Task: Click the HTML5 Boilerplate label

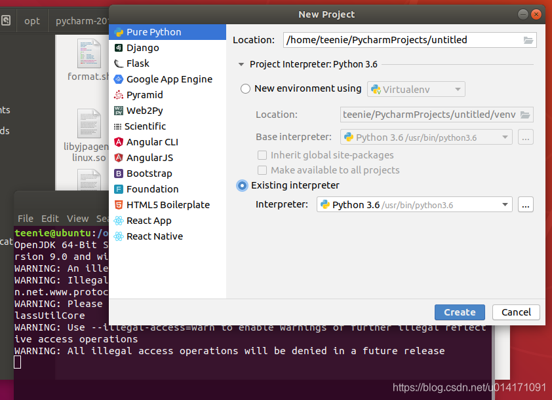Action: point(168,205)
